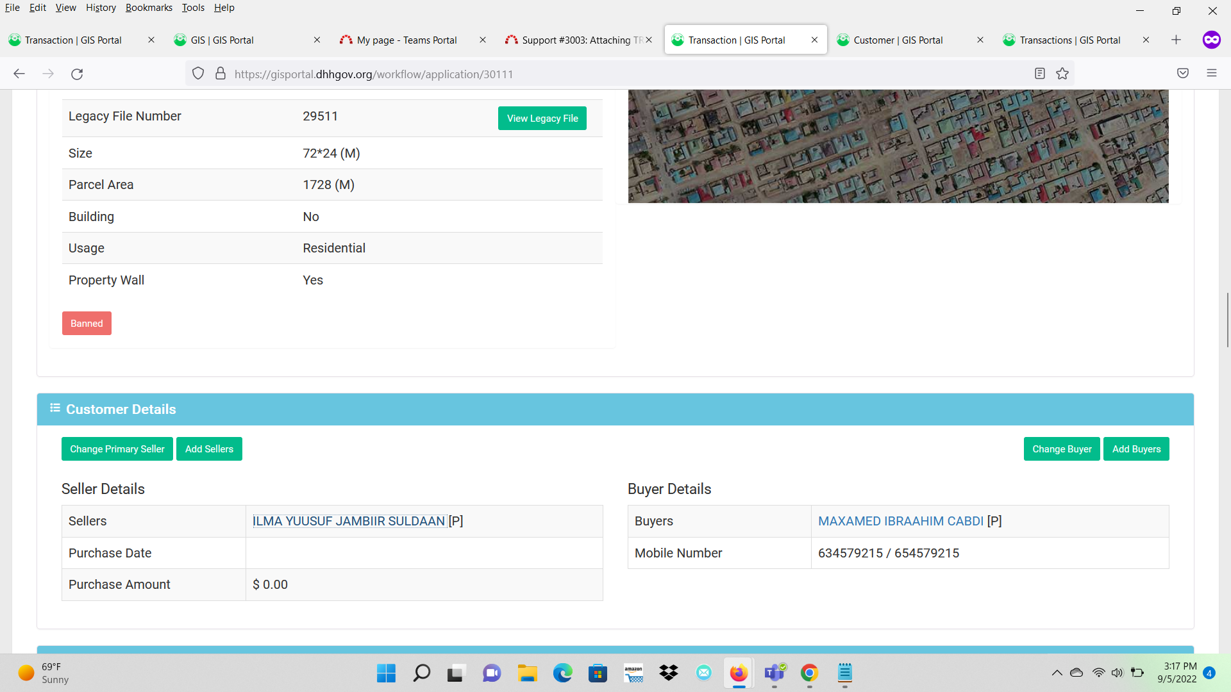Open the Bookmarks menu

point(149,8)
